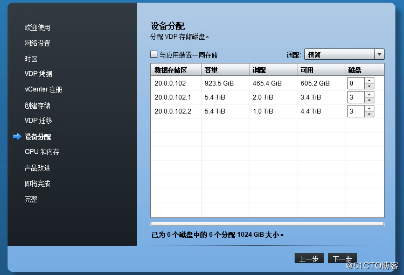Go to vCenter 注册 step
Screen dimensions: 404x275
point(43,89)
